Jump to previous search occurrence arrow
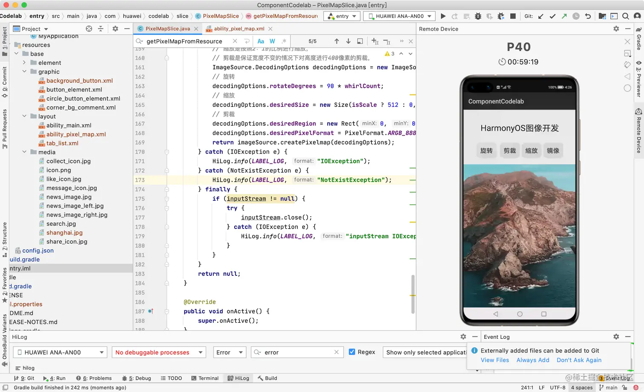The width and height of the screenshot is (644, 392). click(336, 41)
